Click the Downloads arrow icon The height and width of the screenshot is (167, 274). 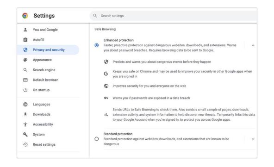[x=25, y=114]
